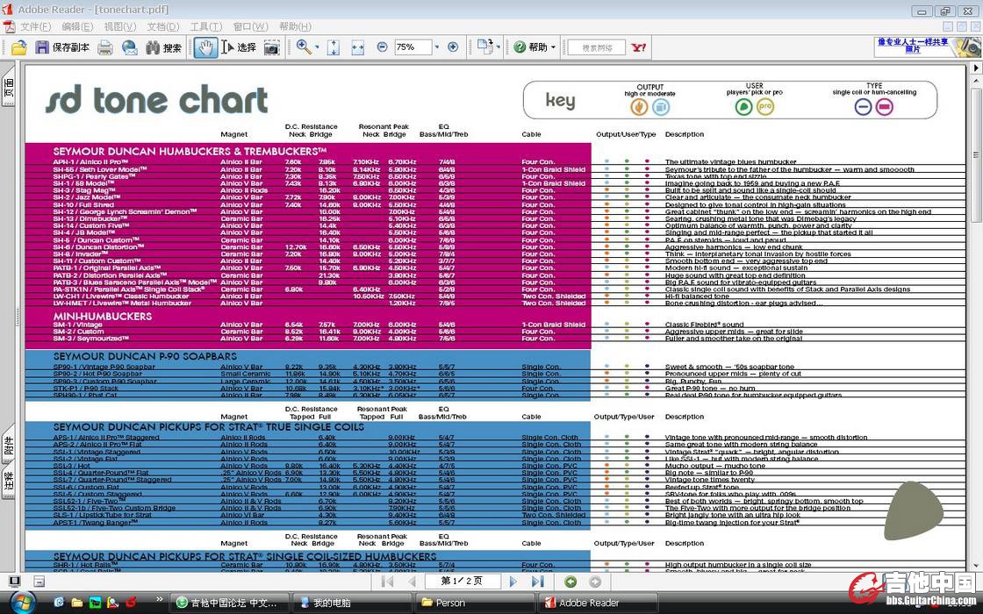Open the 注释 comments side tab
The height and width of the screenshot is (614, 983).
point(8,482)
